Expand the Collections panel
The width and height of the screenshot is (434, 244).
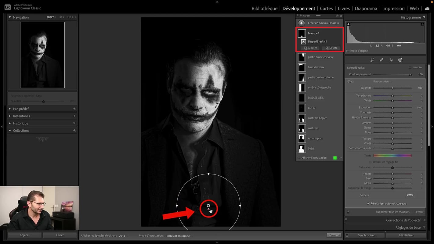click(10, 131)
